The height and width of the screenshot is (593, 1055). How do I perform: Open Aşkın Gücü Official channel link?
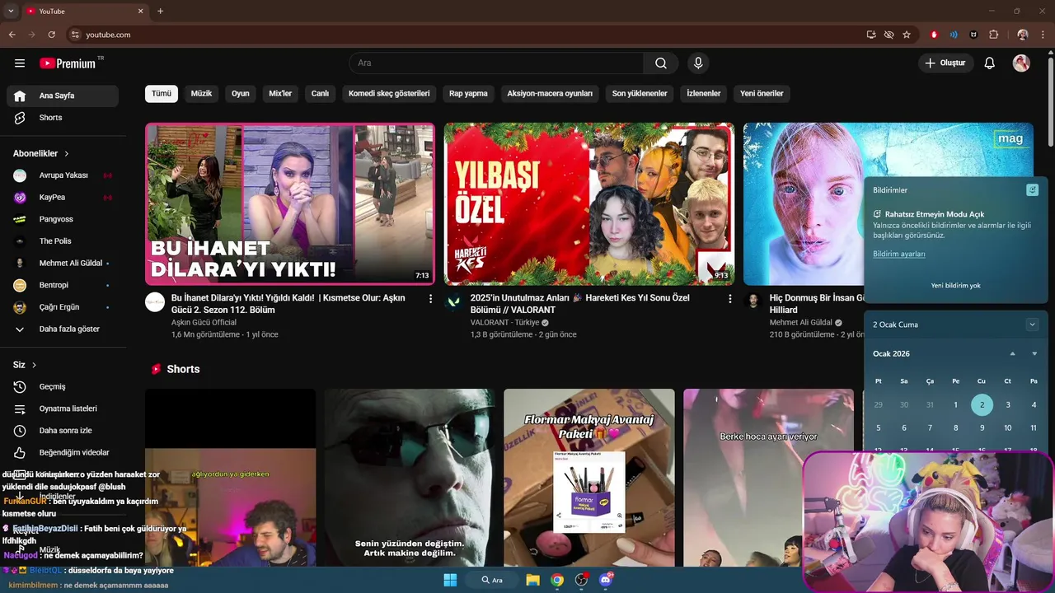point(204,323)
